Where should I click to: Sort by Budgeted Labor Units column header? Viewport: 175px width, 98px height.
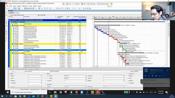coord(77,17)
